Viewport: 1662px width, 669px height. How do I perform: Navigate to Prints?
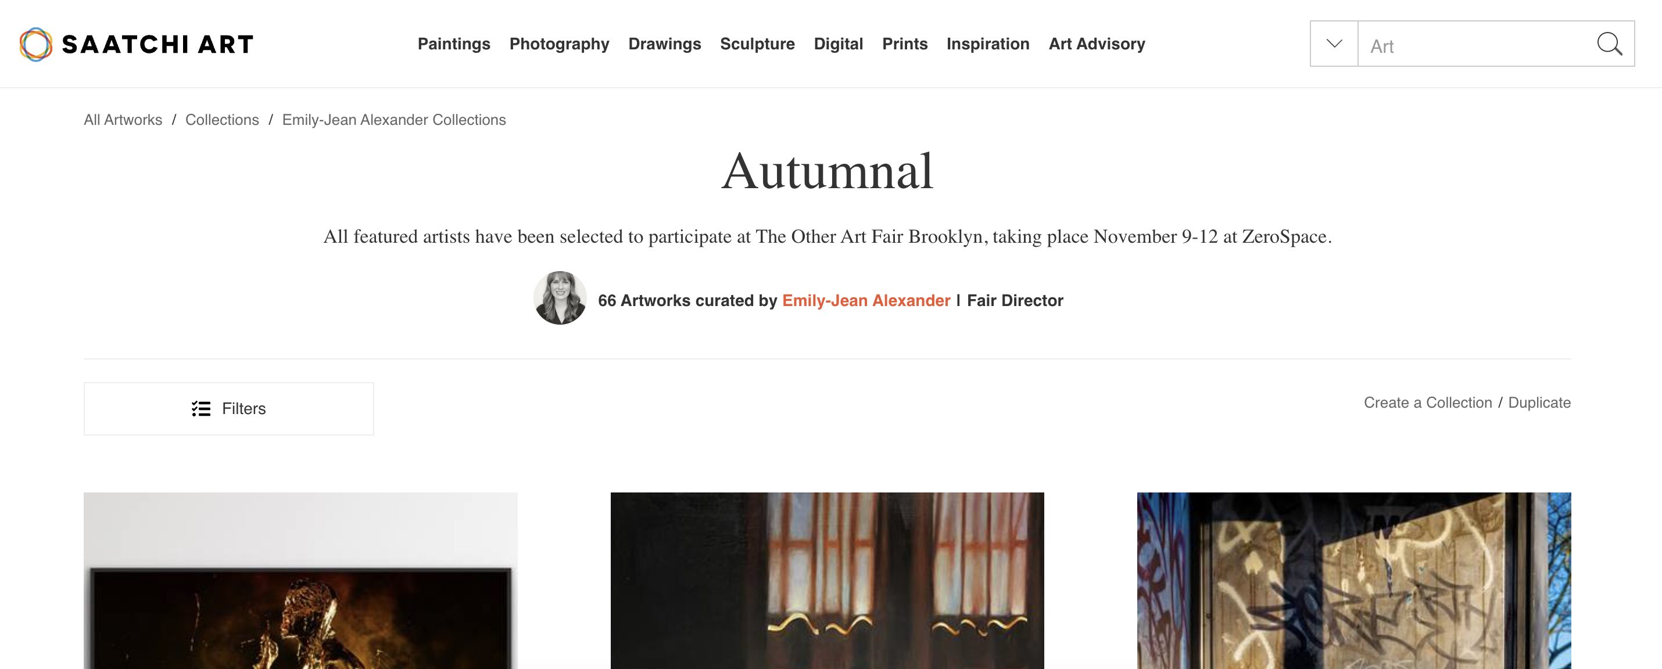coord(905,44)
